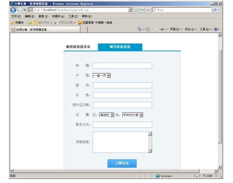Open the 收藏夹(A) menu
This screenshot has height=183, width=233.
(58, 16)
